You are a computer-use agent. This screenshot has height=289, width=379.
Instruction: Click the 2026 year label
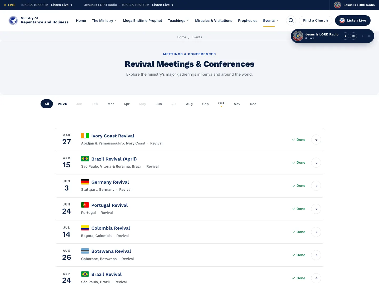click(x=63, y=104)
